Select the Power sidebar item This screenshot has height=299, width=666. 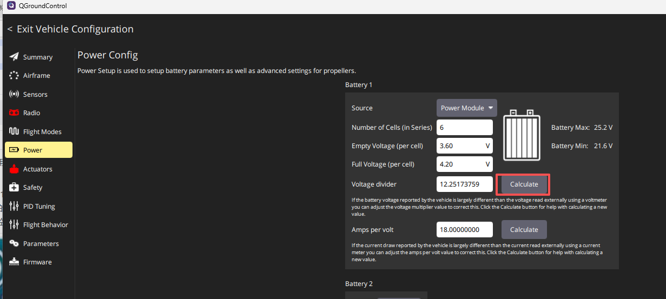tap(38, 150)
